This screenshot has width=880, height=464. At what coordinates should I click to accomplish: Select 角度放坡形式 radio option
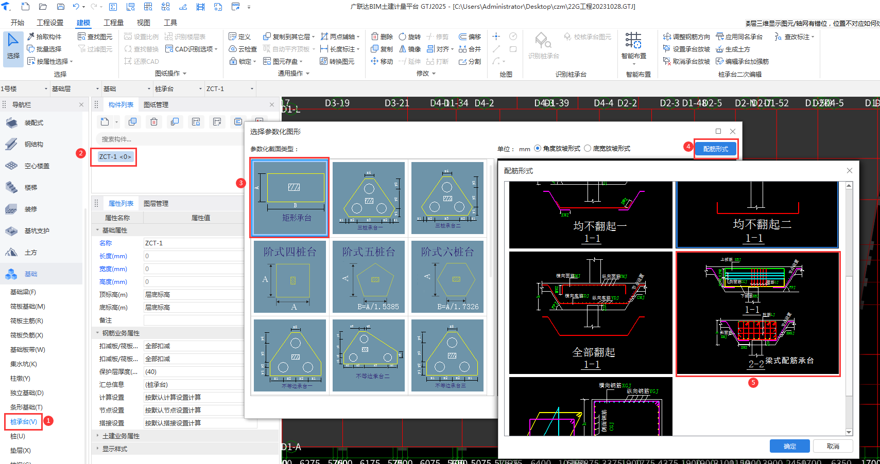(x=557, y=148)
